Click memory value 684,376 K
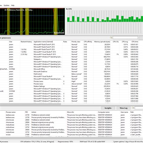 [107, 57]
